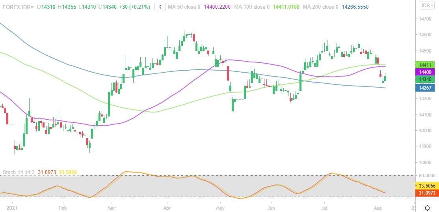Click the 14000 price axis tick

click(x=425, y=130)
